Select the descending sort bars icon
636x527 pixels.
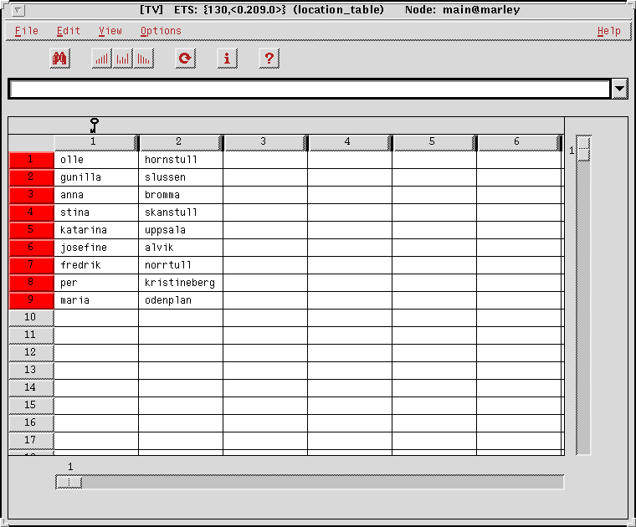(144, 59)
